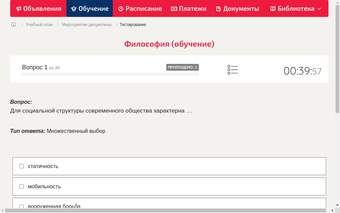Check the вооруженная борьба answer checkbox
The width and height of the screenshot is (340, 213).
[21, 206]
